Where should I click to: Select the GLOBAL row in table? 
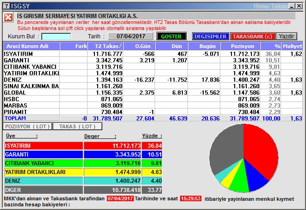click(153, 92)
